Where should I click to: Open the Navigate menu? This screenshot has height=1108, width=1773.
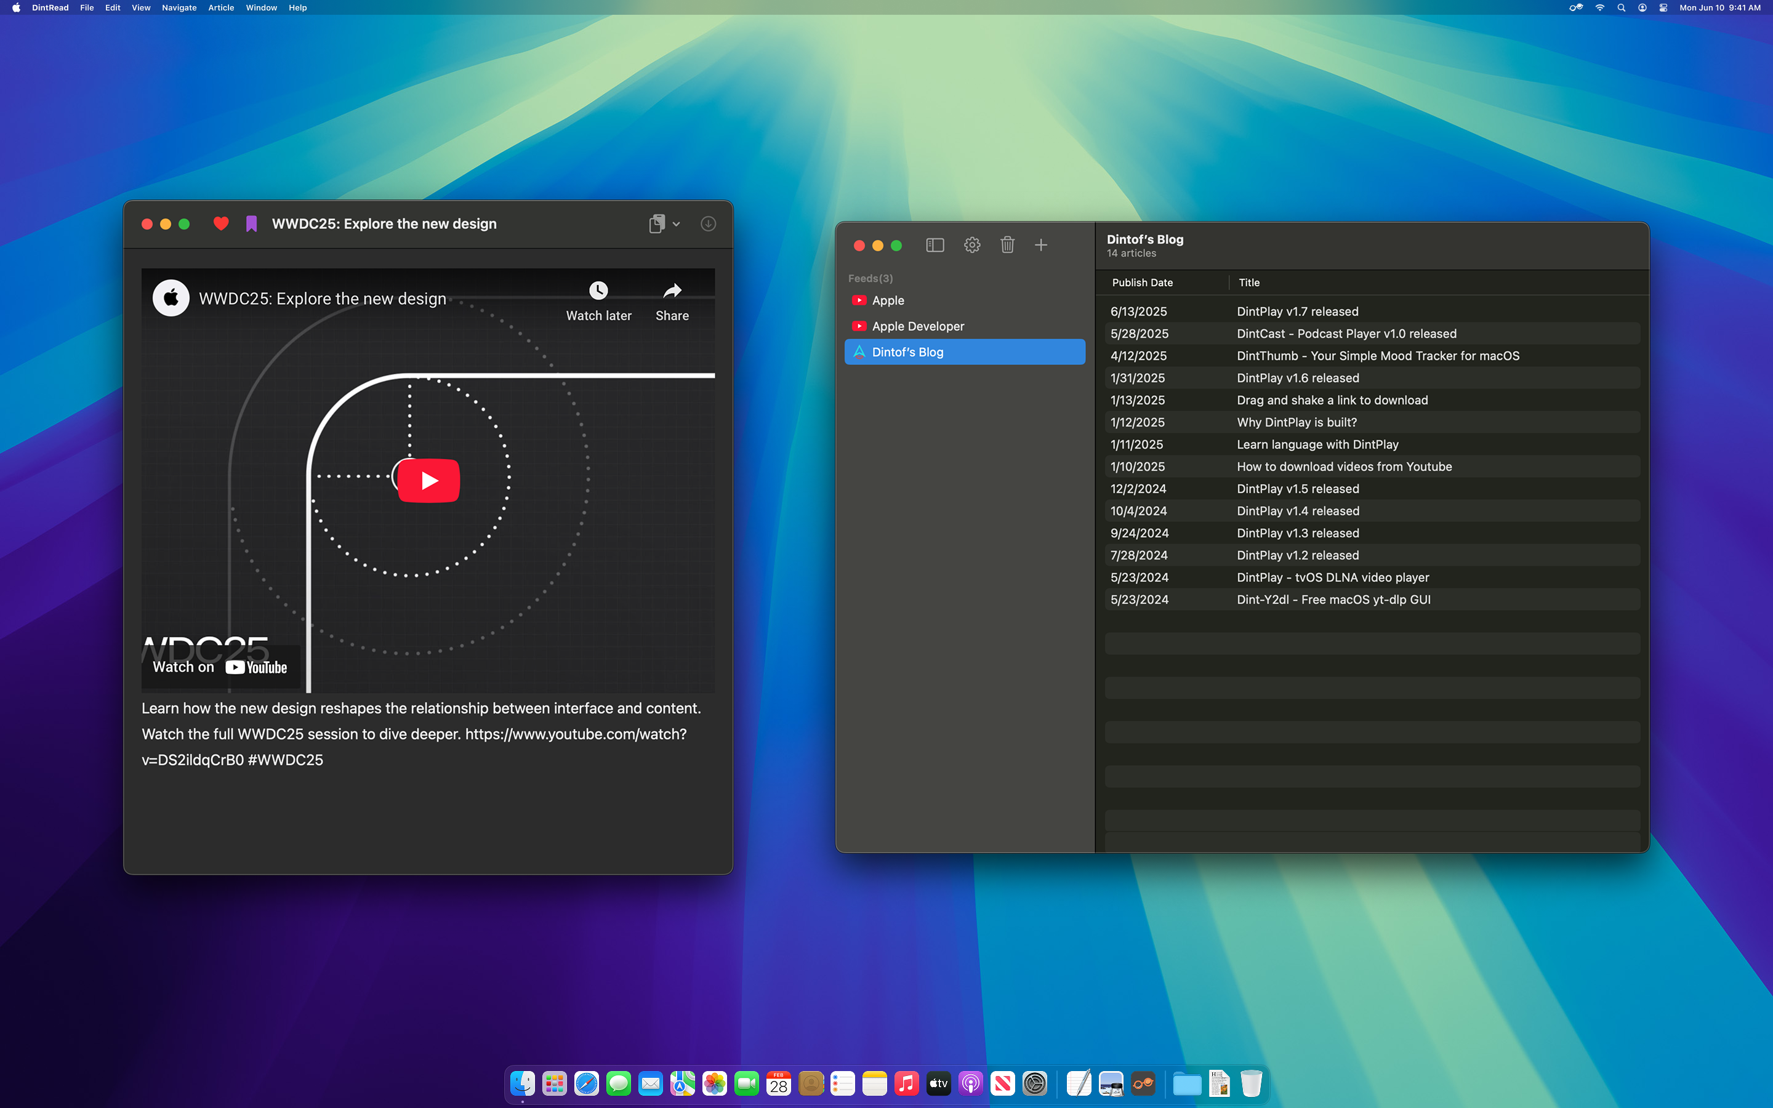coord(179,7)
